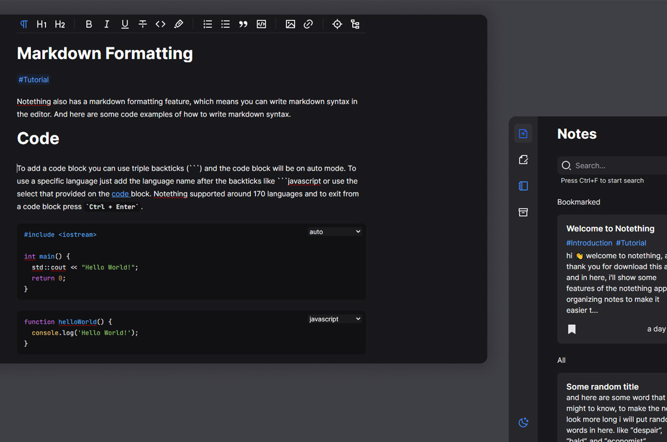Toggle the highlight marker tool
The height and width of the screenshot is (442, 667).
pyautogui.click(x=178, y=24)
